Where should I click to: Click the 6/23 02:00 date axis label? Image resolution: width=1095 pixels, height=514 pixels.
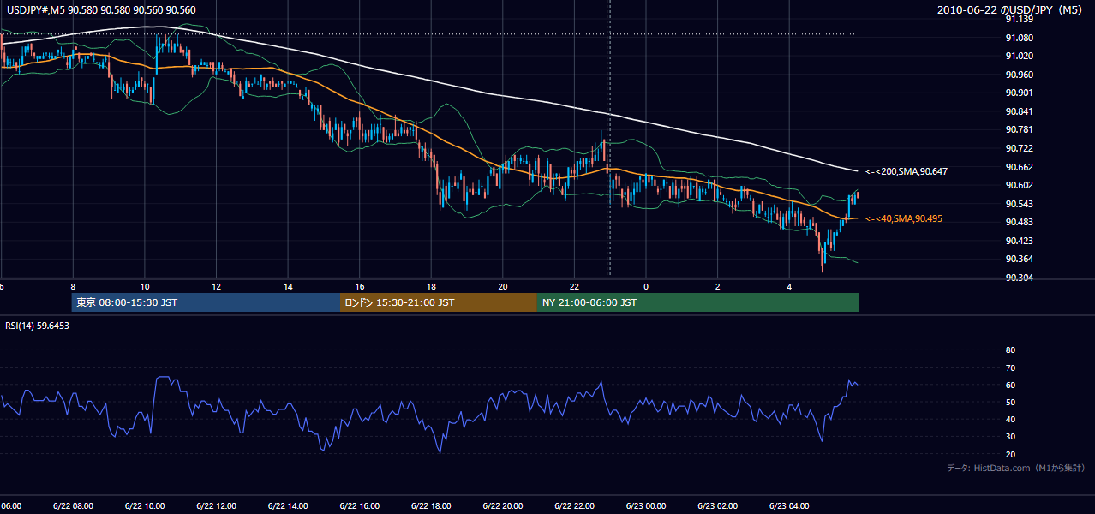click(x=718, y=506)
